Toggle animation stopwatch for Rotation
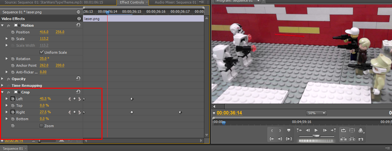Viewport: 392px width, 151px height. [13, 59]
